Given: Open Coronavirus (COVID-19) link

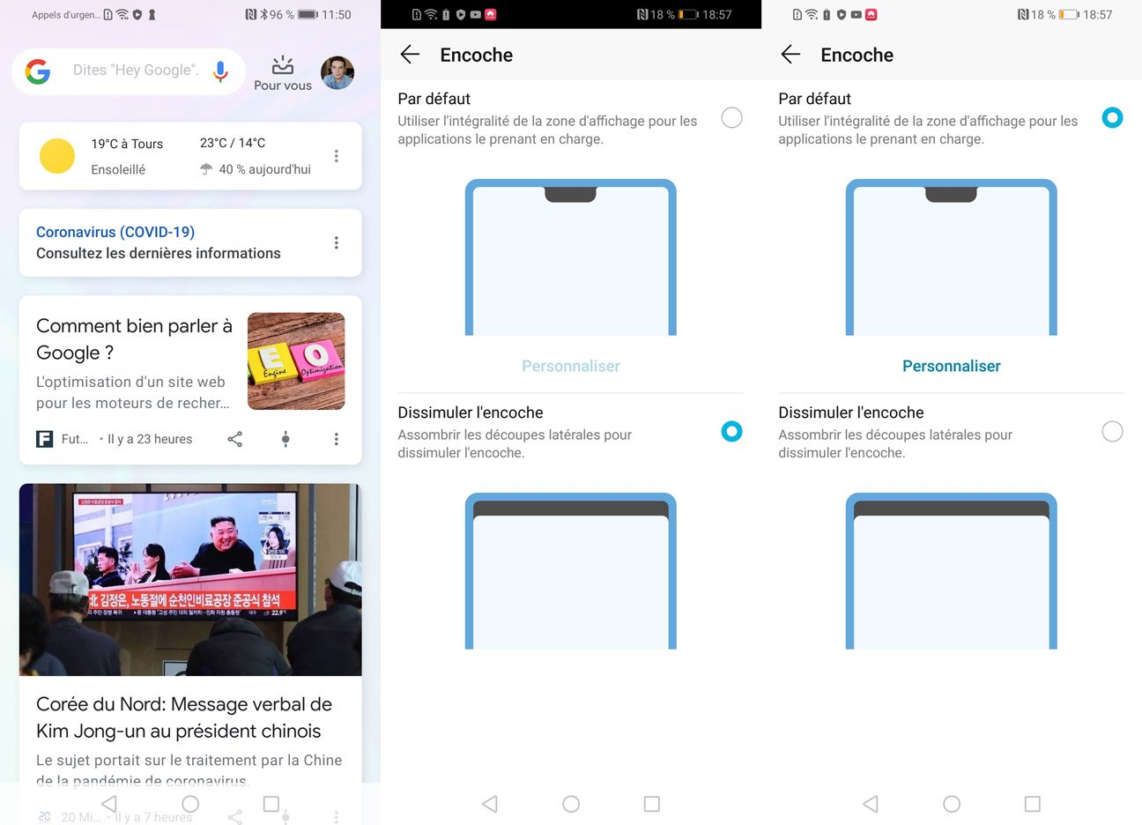Looking at the screenshot, I should (115, 232).
